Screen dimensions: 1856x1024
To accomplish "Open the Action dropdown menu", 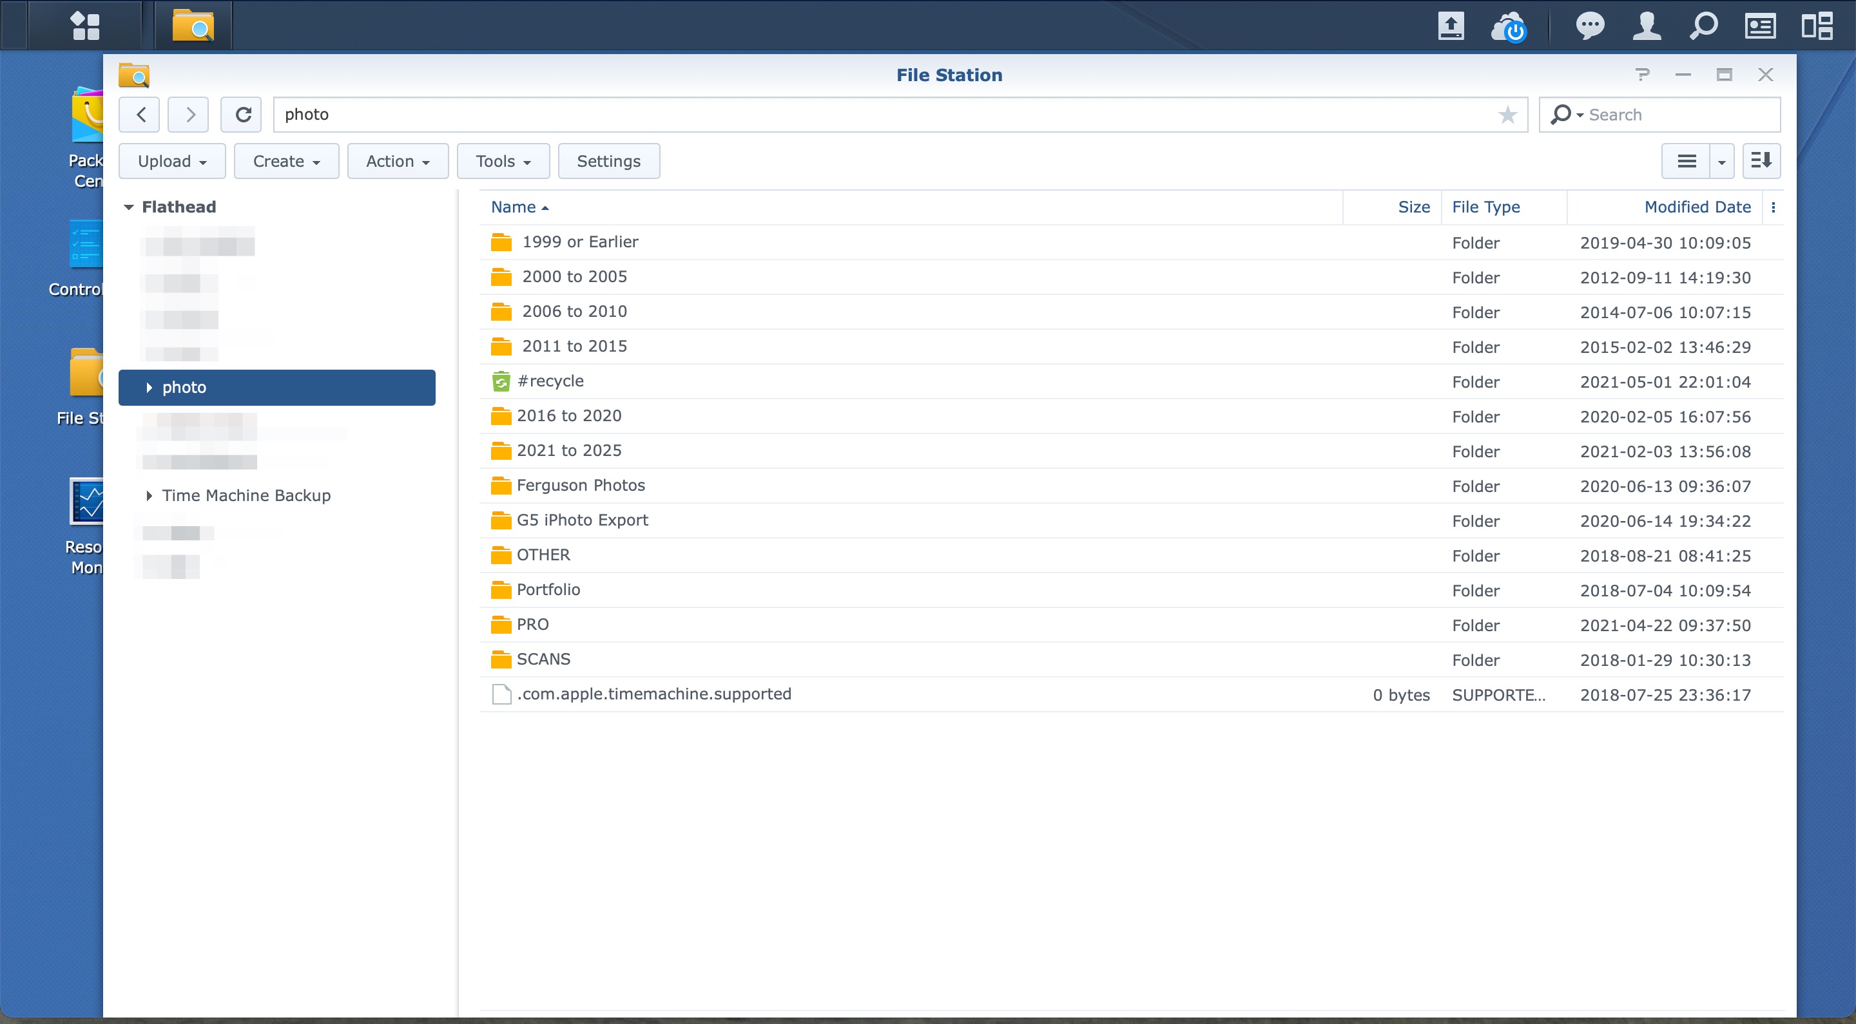I will 398,161.
